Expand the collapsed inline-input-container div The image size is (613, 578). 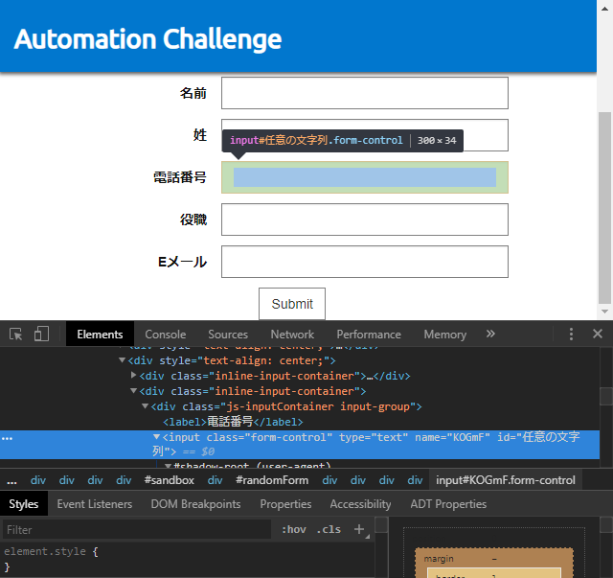tap(134, 376)
